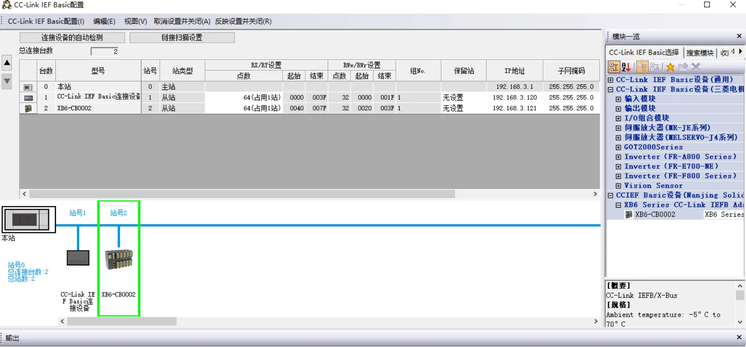Viewport: 746px width, 347px height.
Task: Expand Inverter (FR-E700-NE) node
Action: pos(618,166)
